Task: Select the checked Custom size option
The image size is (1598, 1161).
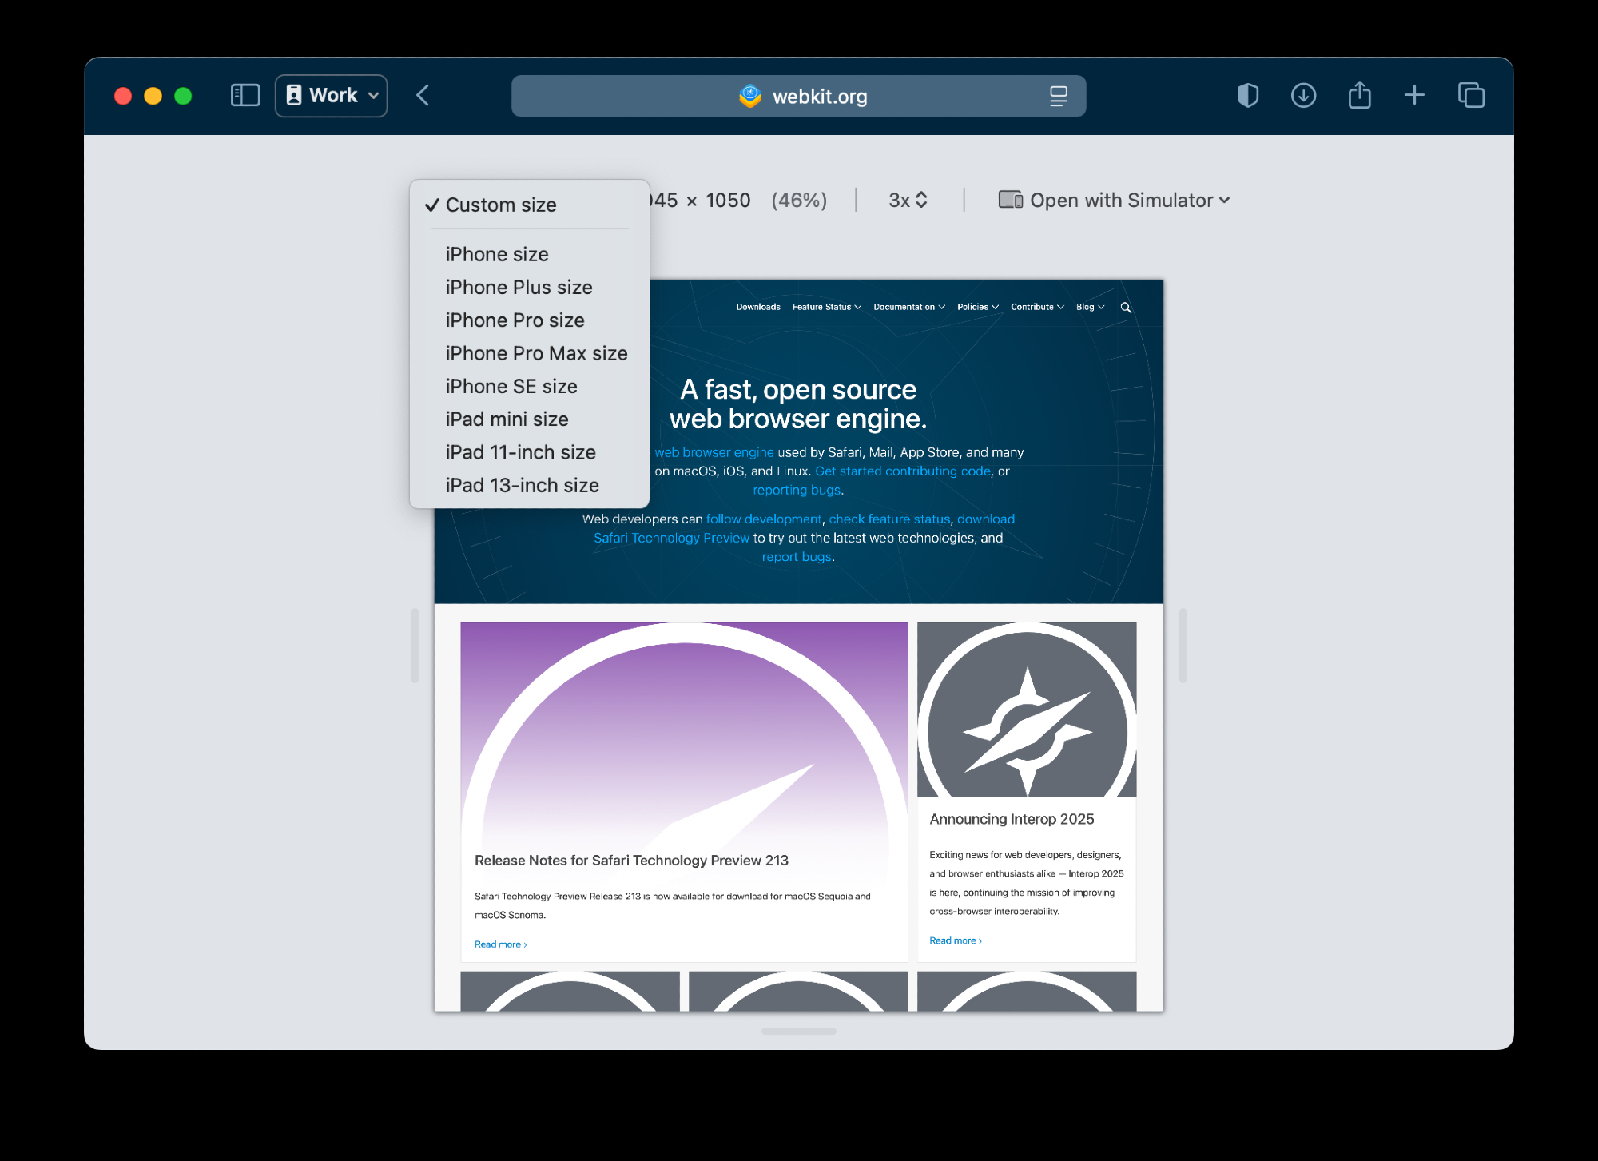Action: (501, 205)
